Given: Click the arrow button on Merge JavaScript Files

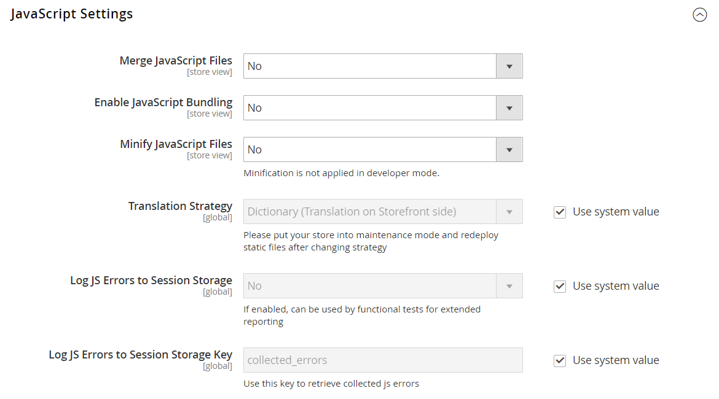Looking at the screenshot, I should click(x=509, y=66).
